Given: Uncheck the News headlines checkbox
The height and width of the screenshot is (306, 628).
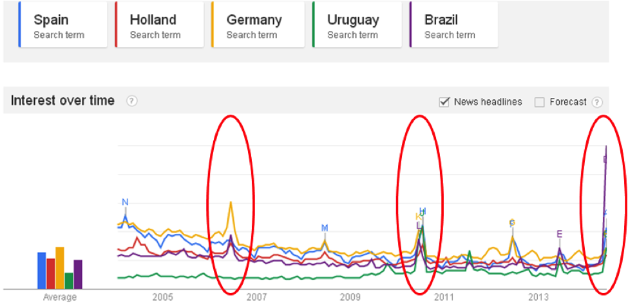Looking at the screenshot, I should [x=444, y=102].
